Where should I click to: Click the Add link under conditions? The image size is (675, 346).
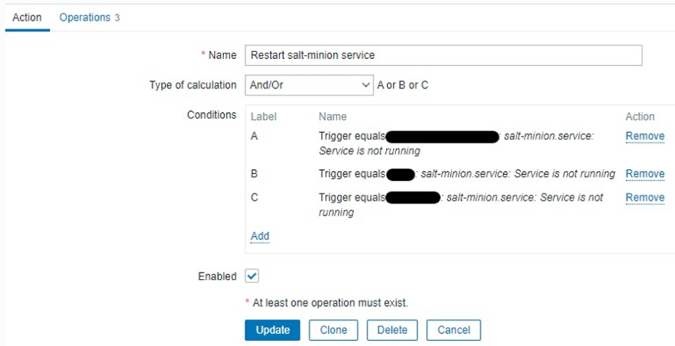260,236
